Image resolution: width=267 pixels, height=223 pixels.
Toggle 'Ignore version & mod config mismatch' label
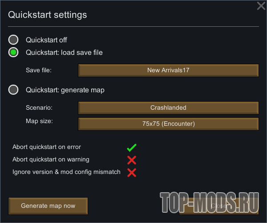(66, 172)
